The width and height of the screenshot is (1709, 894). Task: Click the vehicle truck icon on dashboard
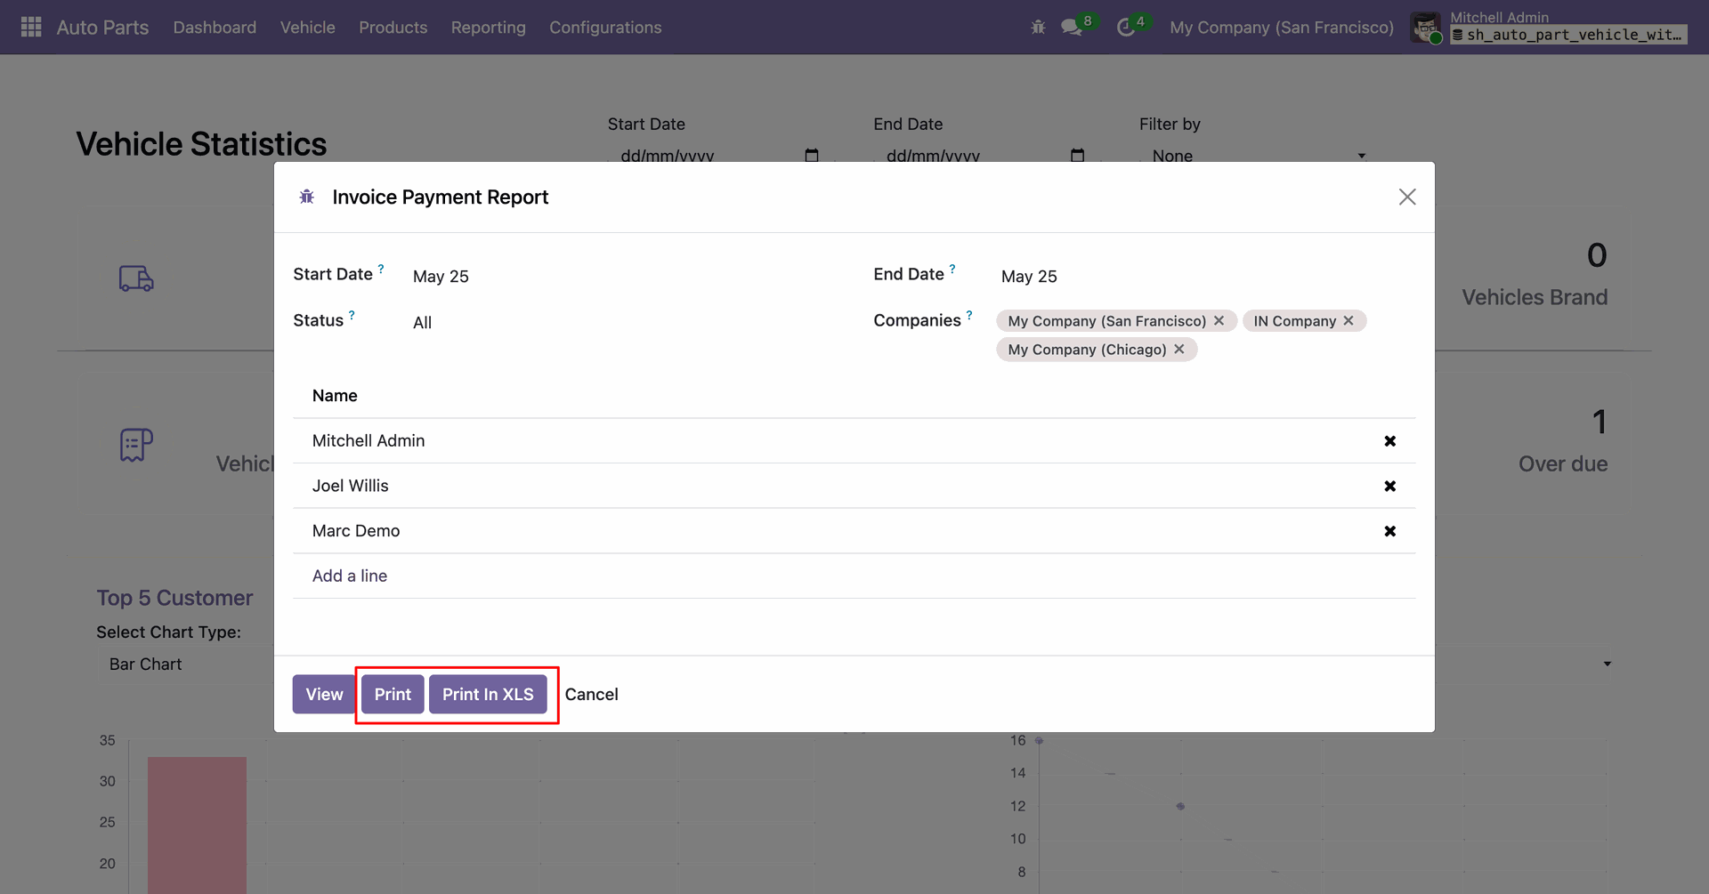[x=136, y=278]
